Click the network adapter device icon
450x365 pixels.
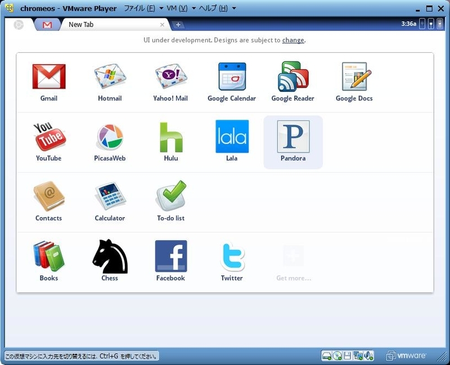point(358,356)
